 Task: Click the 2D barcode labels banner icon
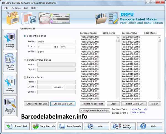coord(29,18)
